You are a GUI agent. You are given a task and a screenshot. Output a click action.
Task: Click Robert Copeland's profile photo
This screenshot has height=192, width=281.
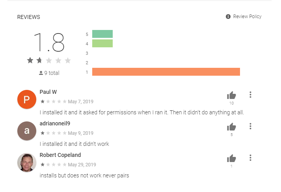point(27,162)
